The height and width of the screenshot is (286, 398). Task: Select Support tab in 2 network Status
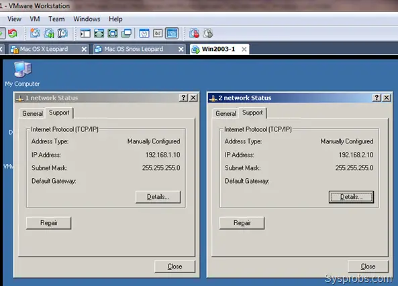click(x=252, y=113)
